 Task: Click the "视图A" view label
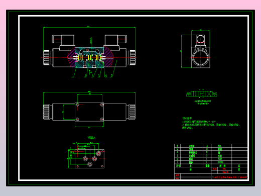[91, 138]
